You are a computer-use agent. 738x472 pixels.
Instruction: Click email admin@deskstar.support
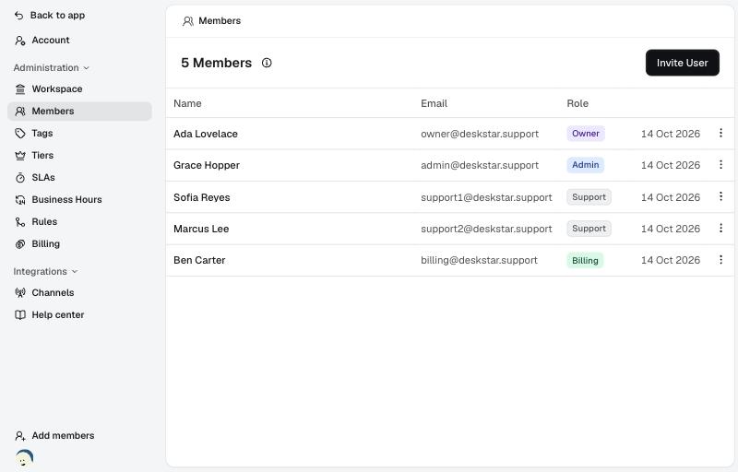click(480, 166)
